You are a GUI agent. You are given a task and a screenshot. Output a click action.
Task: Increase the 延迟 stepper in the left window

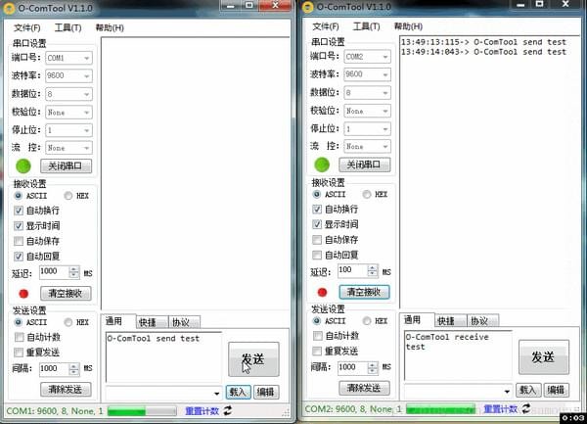tap(74, 269)
